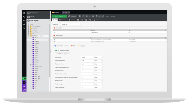Open the File menu icon in left sidebar
This screenshot has width=189, height=106.
click(x=24, y=13)
